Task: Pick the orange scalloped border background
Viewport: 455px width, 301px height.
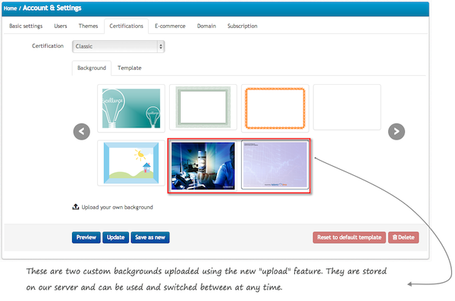Action: [275, 108]
